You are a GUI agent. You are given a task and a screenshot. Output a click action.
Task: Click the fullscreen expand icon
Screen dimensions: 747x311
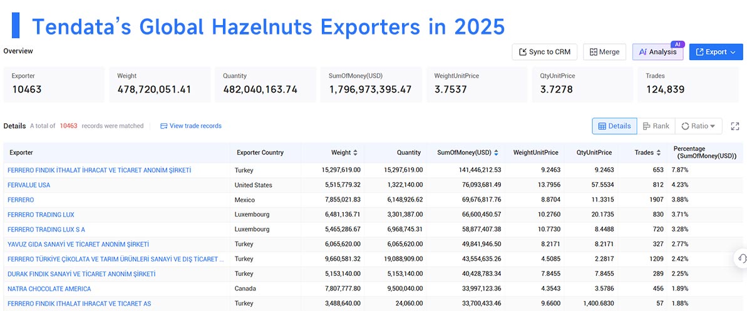pos(734,126)
